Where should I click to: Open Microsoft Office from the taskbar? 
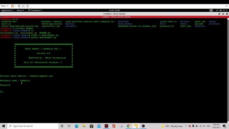pos(114,126)
